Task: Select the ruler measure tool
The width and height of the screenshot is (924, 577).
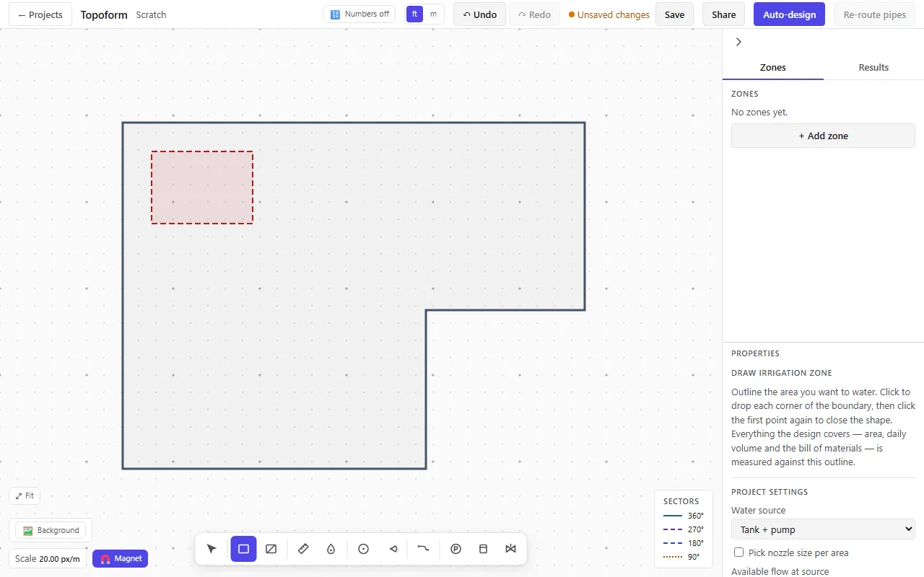Action: 303,549
